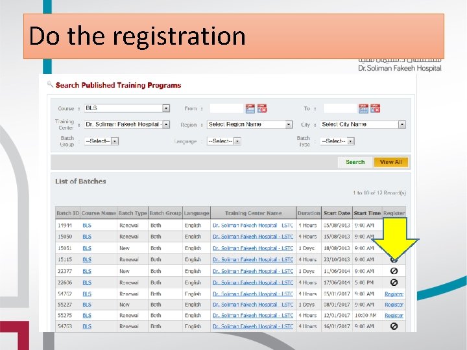Select the start date cell 18/08/2013
This screenshot has height=350, width=467.
[x=337, y=248]
